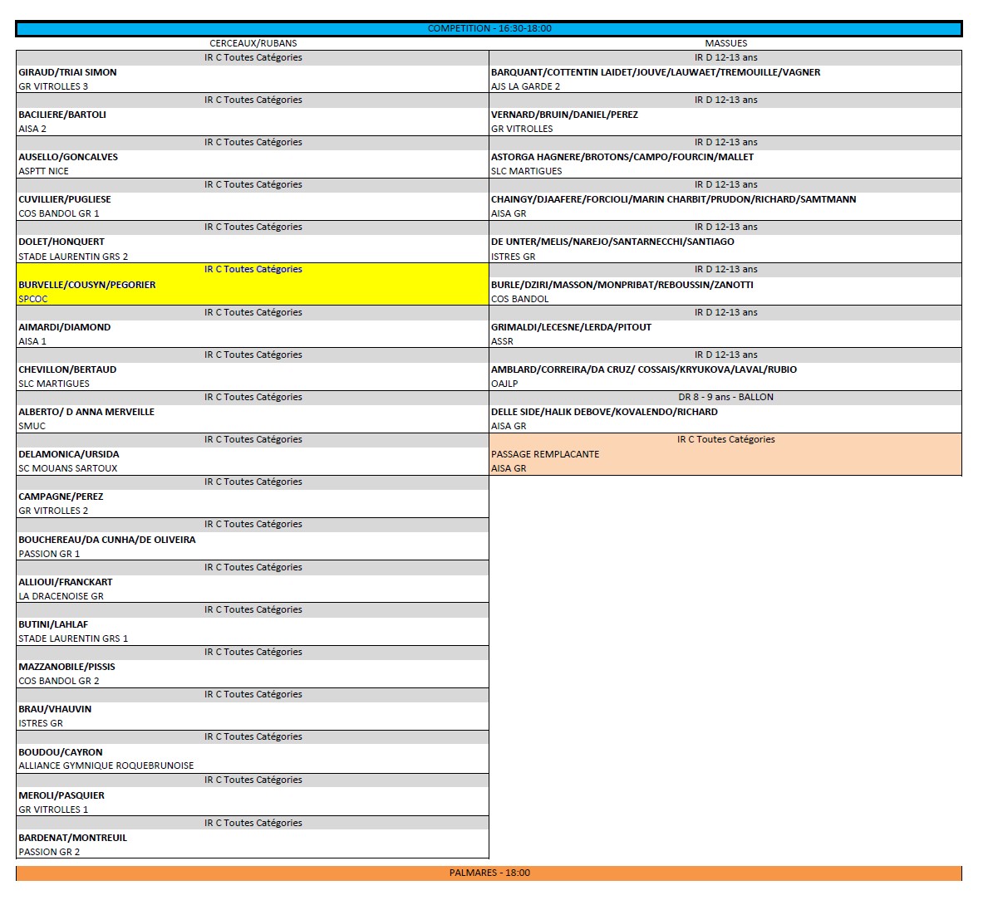993x900 pixels.
Task: Select the "CAMPAGNE/PEREZ" entry
Action: 61,496
